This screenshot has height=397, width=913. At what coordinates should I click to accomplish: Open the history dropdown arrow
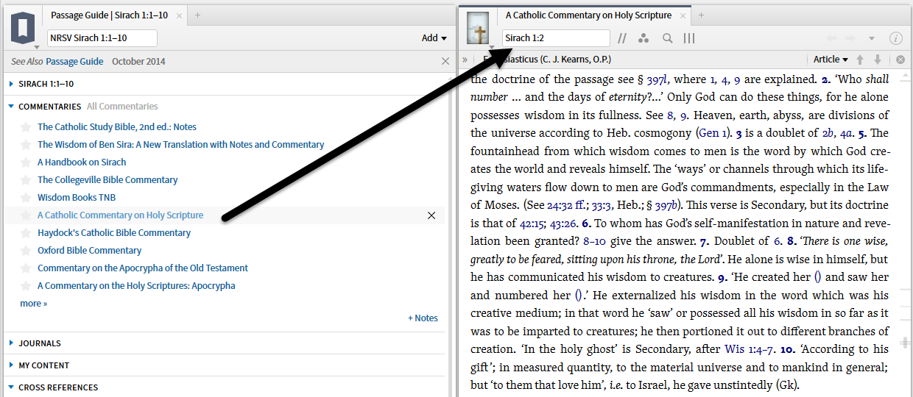click(872, 38)
